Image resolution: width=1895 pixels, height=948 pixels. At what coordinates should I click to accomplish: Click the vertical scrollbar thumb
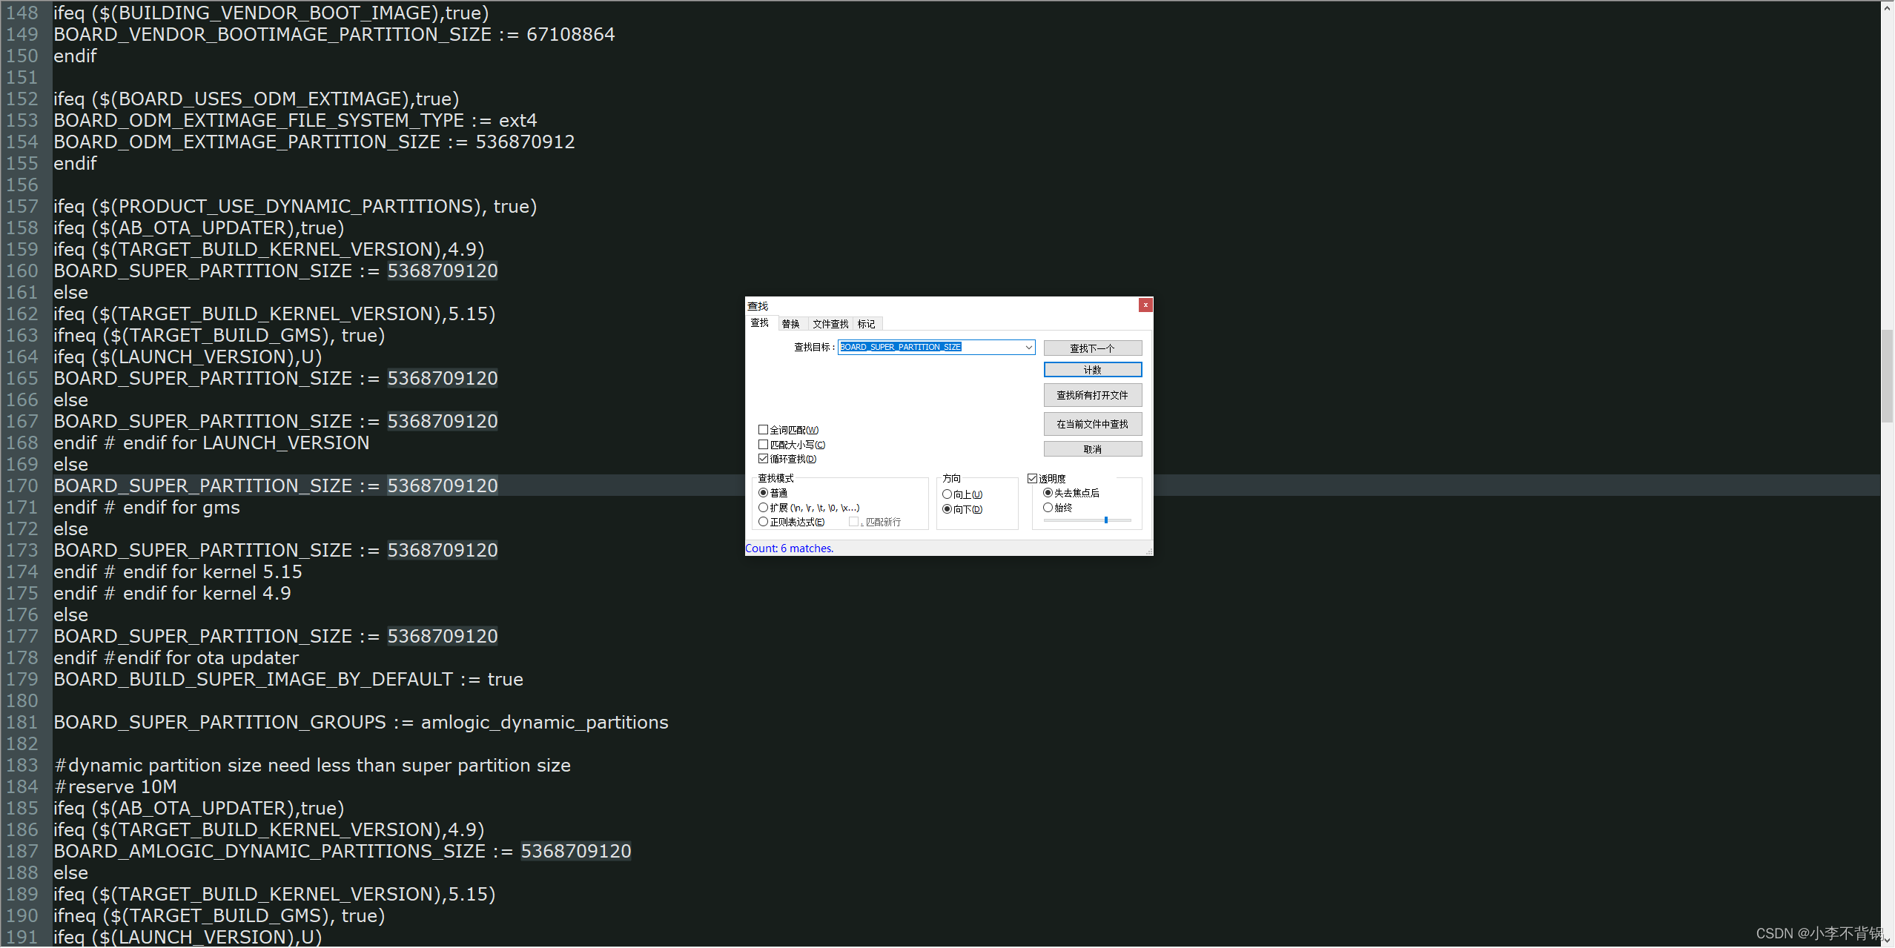click(x=1888, y=376)
